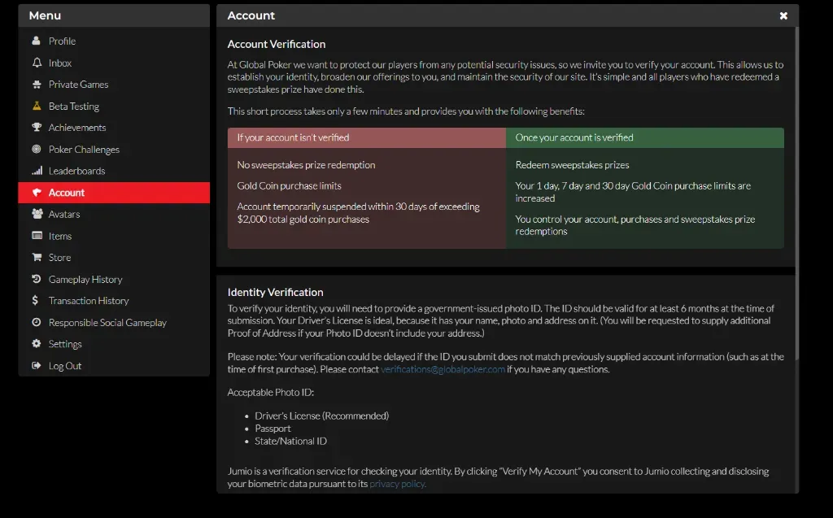Image resolution: width=833 pixels, height=518 pixels.
Task: Click the 'Acceptable Photo ID:' label
Action: click(x=270, y=392)
